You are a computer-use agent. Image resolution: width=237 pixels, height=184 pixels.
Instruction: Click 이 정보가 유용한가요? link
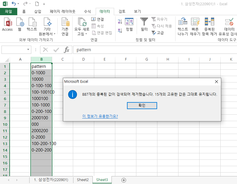(x=100, y=116)
